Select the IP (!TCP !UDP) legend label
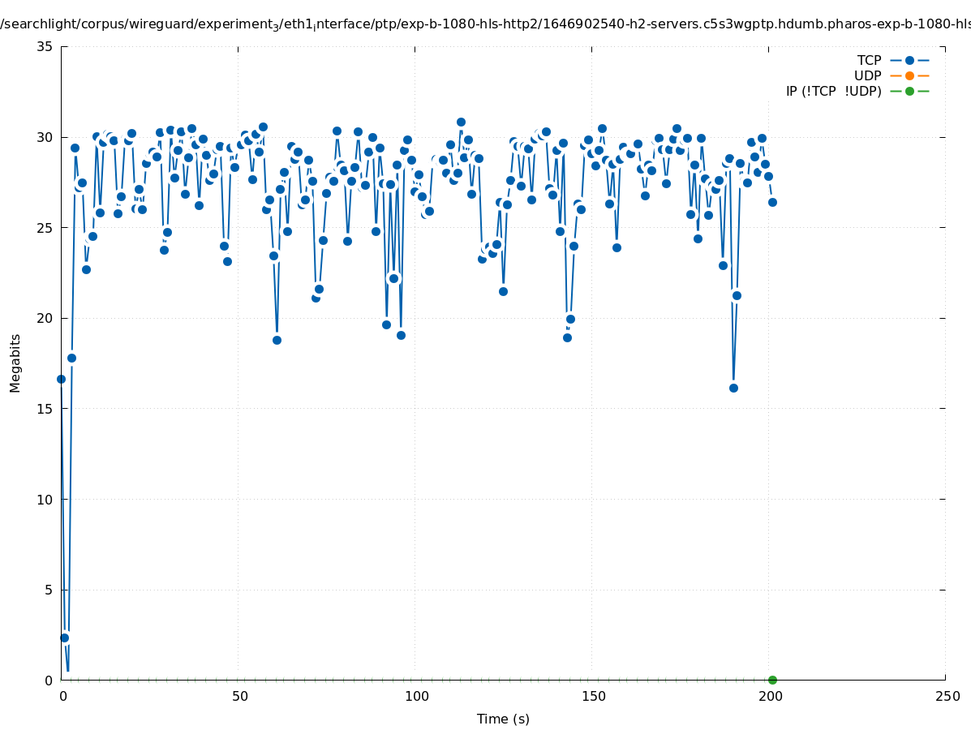Viewport: 971px width, 730px height. point(833,91)
